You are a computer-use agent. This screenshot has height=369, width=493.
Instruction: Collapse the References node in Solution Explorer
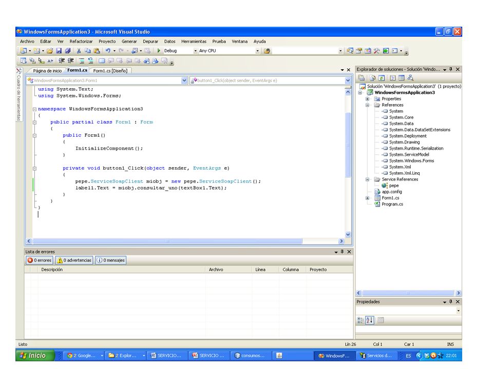point(367,105)
